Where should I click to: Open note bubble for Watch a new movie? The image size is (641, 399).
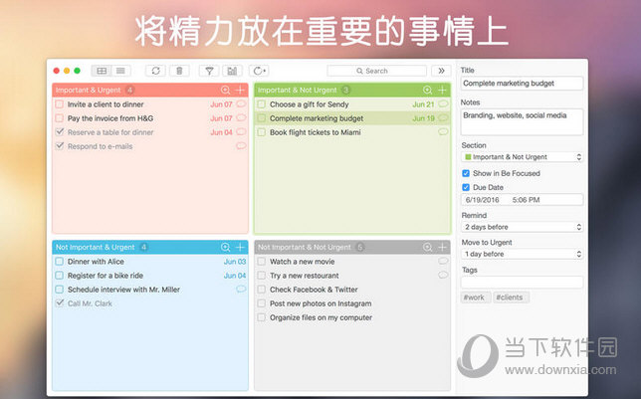(443, 261)
